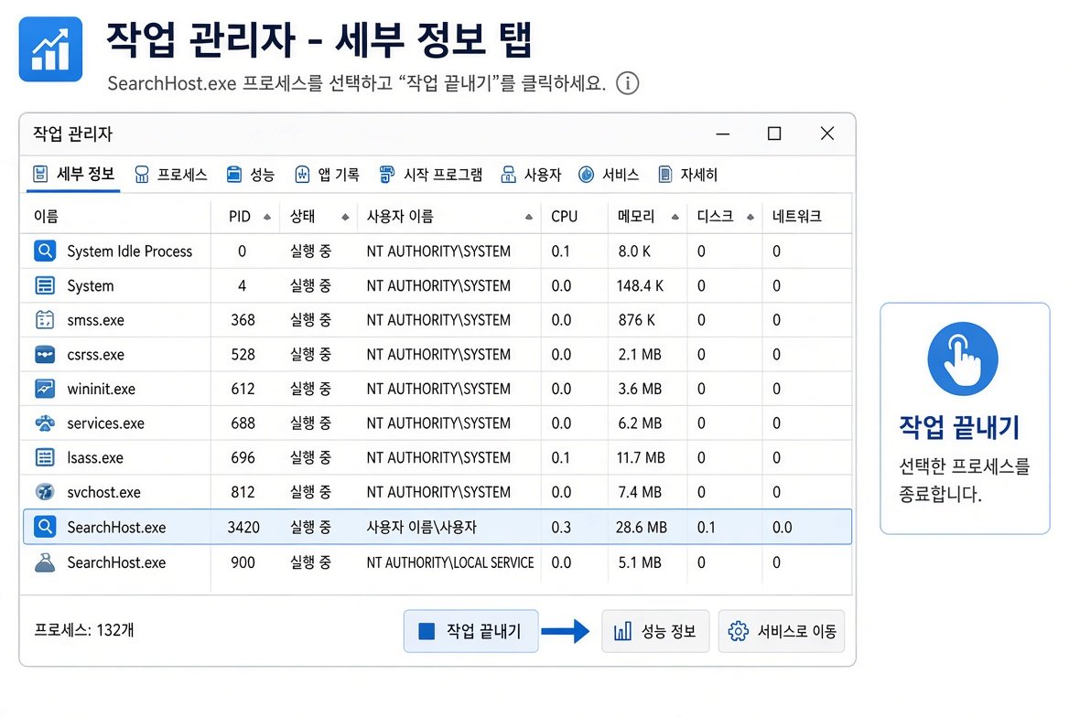Click the PID value 900

tap(243, 562)
